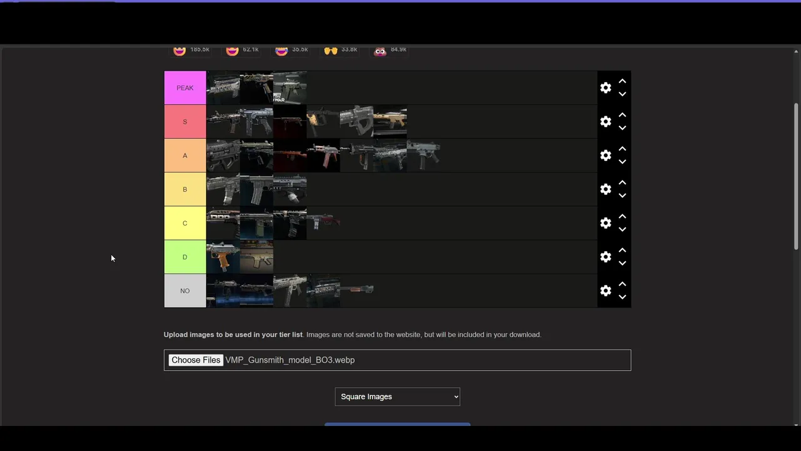
Task: Move PEAK row up with chevron arrow
Action: 622,81
